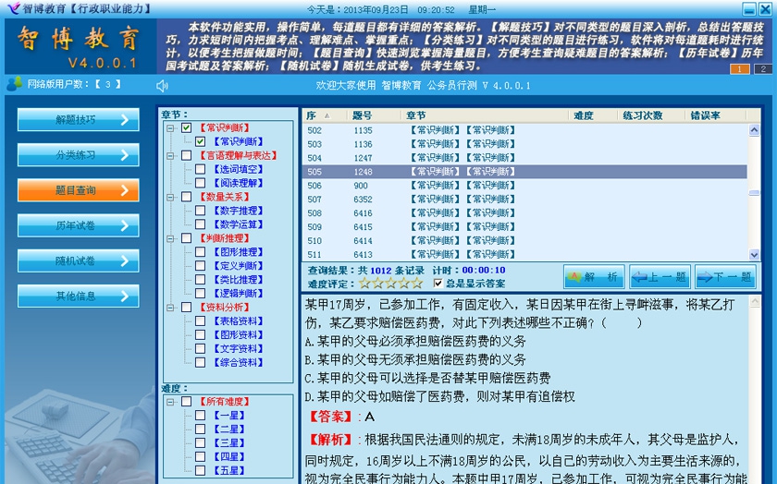
Task: Check 【阅读理解】 checkbox
Action: coord(200,183)
